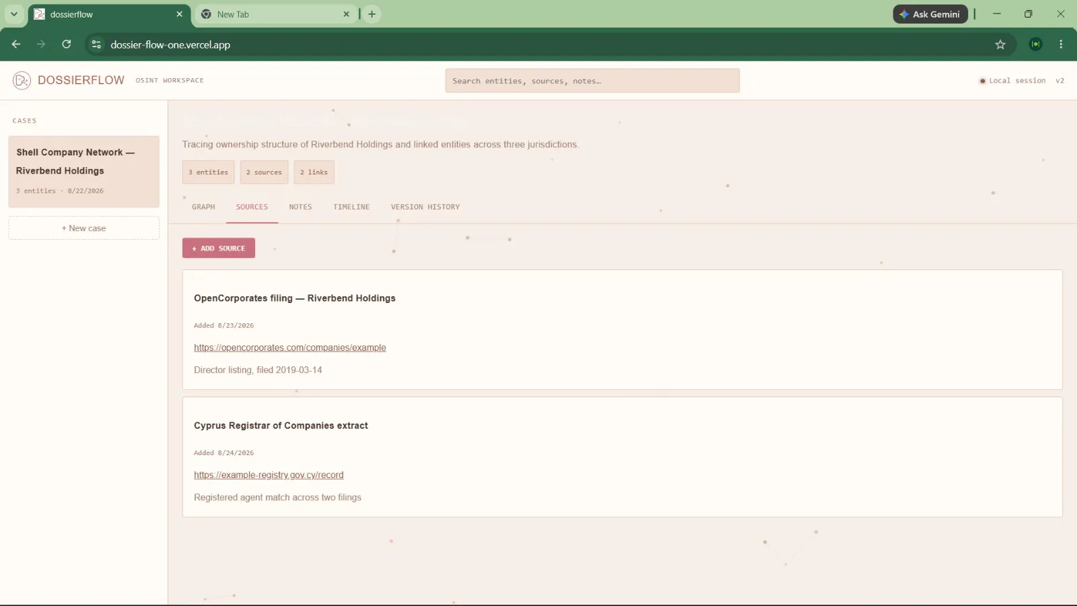The height and width of the screenshot is (606, 1077).
Task: Minimize the Chrome window
Action: click(997, 14)
